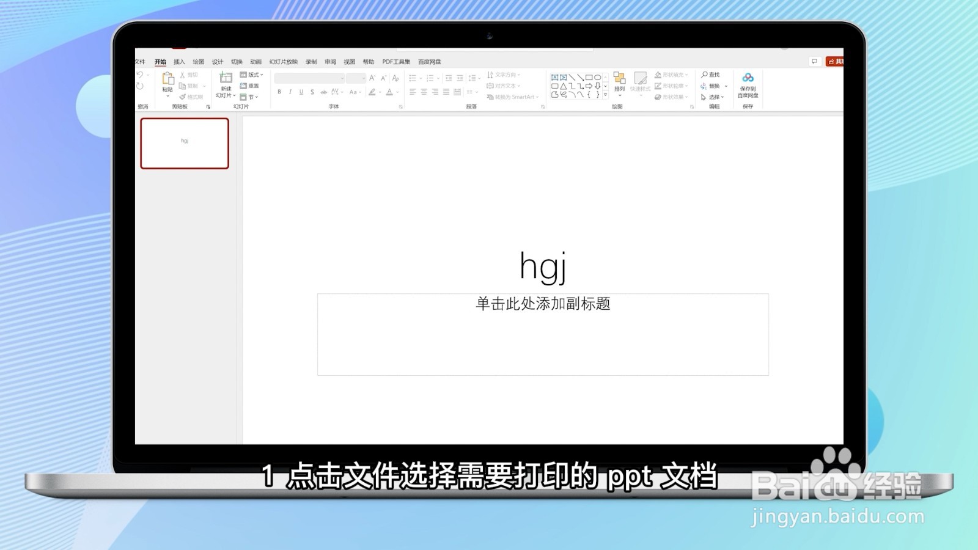This screenshot has width=978, height=550.
Task: Select the Text Box shape in gallery
Action: tap(554, 78)
